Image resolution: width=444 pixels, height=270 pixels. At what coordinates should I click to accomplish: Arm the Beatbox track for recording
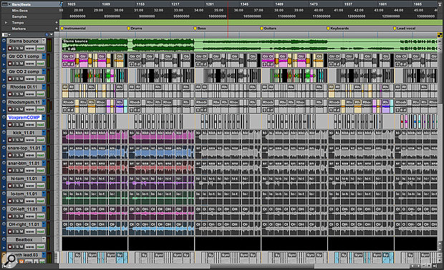(x=10, y=246)
